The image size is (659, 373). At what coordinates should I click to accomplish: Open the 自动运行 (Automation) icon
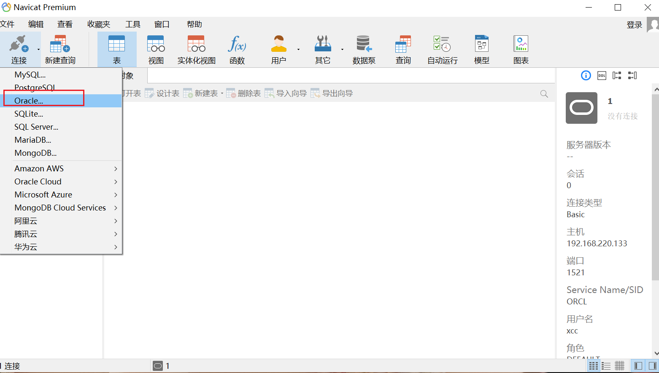point(442,48)
